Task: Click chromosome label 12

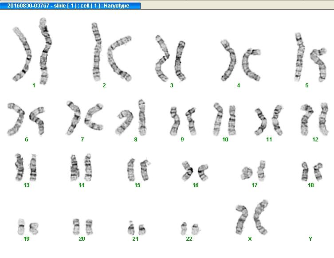Action: pos(315,140)
